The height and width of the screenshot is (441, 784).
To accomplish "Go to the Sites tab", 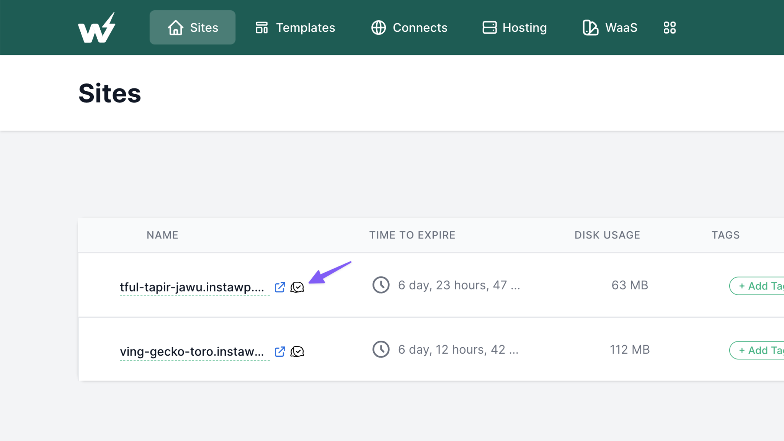I will [193, 28].
